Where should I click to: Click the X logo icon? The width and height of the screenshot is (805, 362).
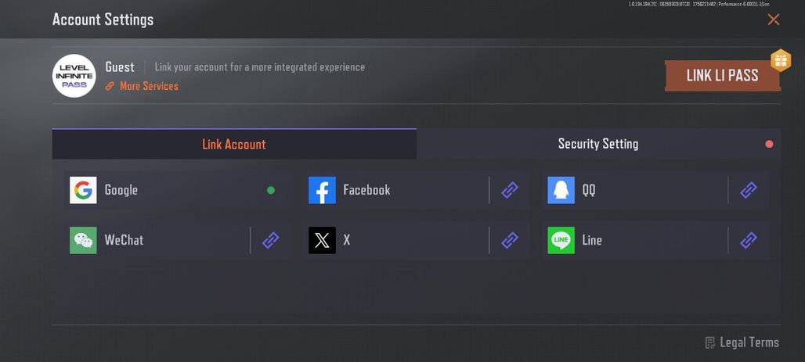point(322,240)
